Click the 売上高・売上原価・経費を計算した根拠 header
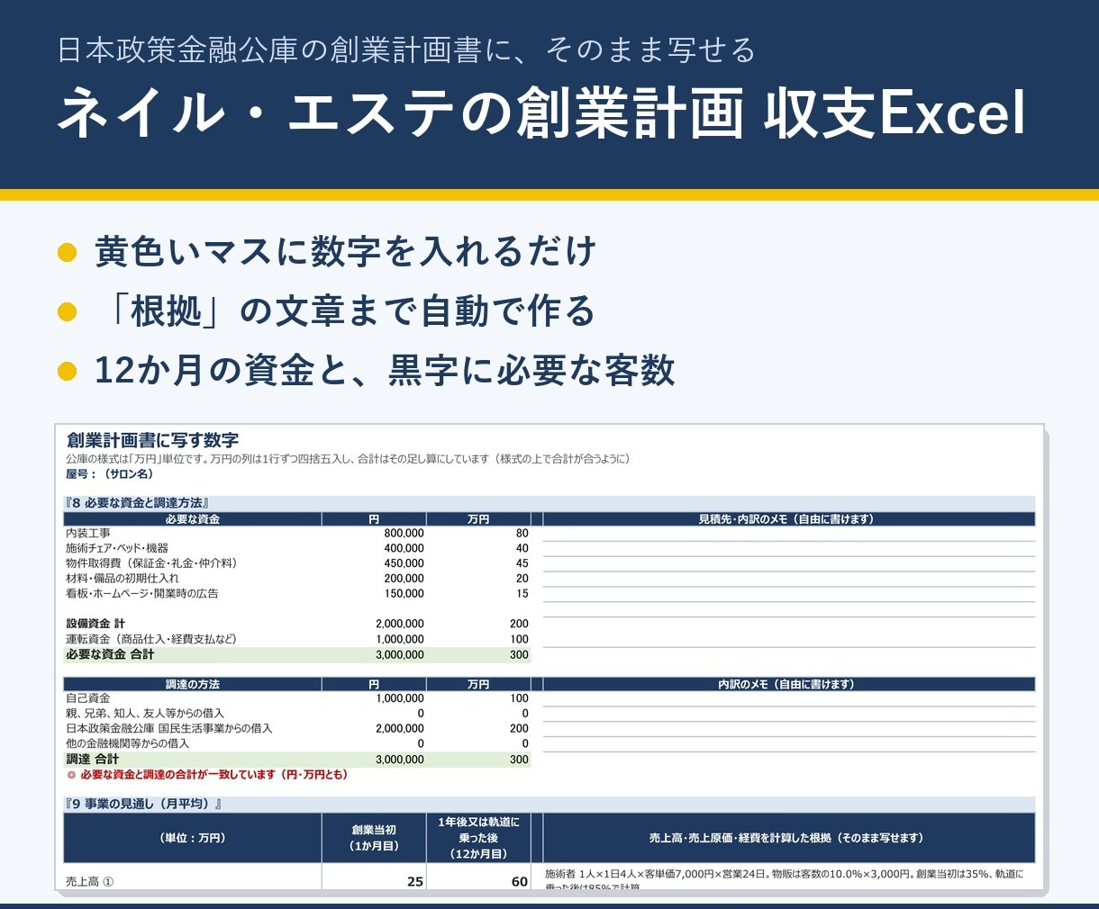This screenshot has height=909, width=1099. [789, 838]
